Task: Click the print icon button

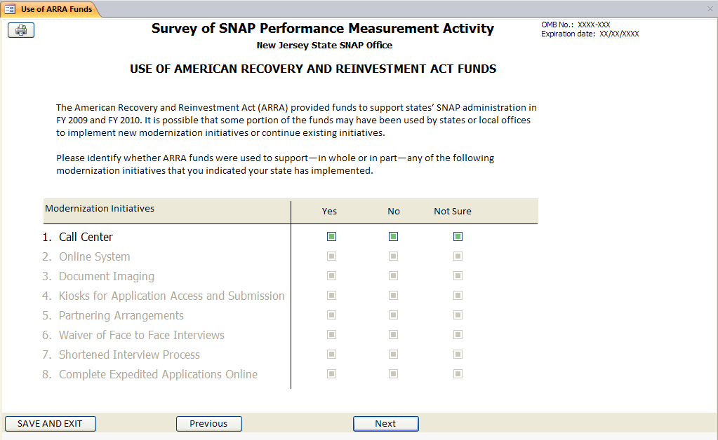Action: click(x=21, y=30)
